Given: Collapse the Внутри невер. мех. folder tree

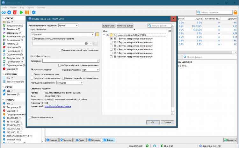Looking at the screenshot, I should (104, 35).
